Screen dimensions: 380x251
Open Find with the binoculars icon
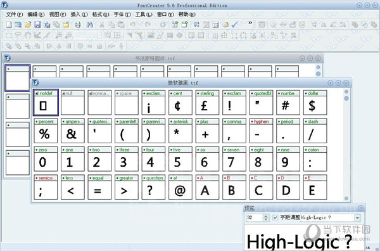[x=90, y=25]
